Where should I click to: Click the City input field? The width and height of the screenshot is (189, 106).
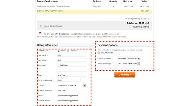71,75
